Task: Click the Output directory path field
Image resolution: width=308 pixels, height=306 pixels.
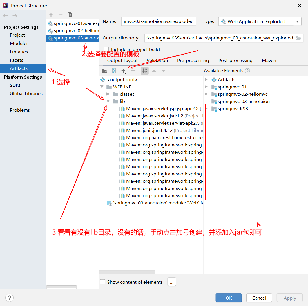Action: (220, 38)
